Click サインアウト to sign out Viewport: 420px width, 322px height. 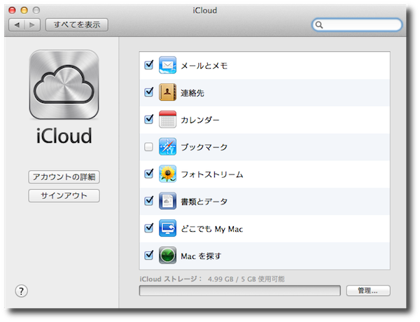pos(64,196)
